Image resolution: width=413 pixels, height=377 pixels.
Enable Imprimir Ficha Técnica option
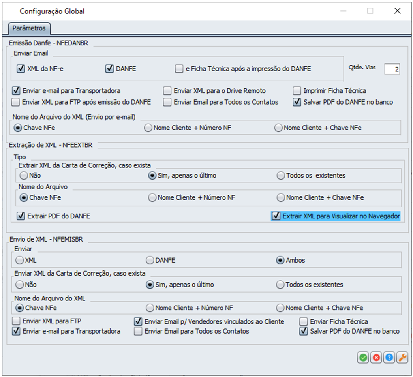coord(297,91)
